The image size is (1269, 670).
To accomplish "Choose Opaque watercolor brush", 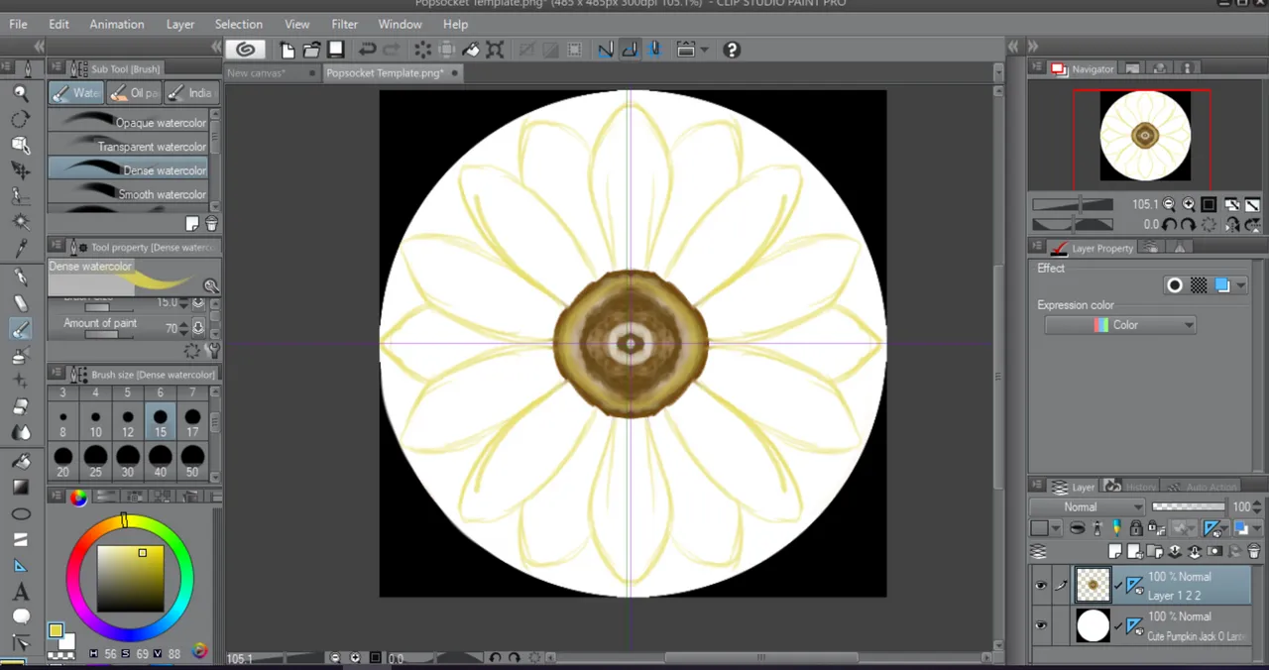I will point(128,123).
